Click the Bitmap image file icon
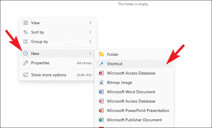This screenshot has height=128, width=212. click(101, 82)
